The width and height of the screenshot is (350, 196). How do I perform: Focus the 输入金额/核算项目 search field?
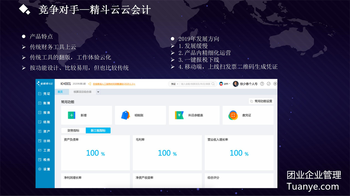(x=196, y=84)
